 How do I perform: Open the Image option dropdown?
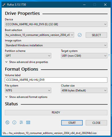56,45
